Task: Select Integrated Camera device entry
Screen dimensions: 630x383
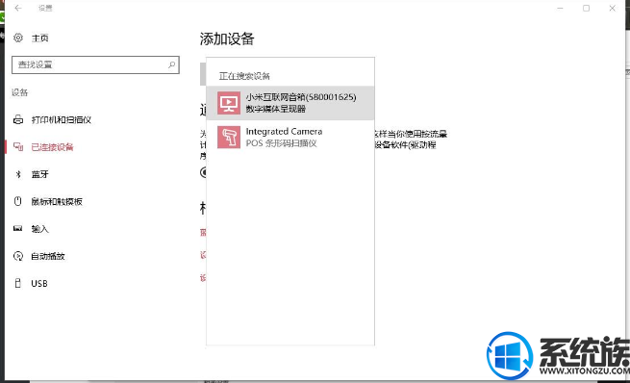Action: (x=290, y=137)
